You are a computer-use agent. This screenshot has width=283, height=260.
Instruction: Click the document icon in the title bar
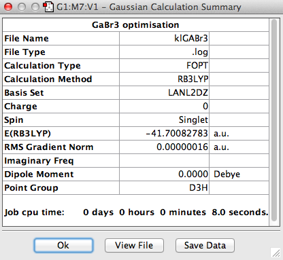[48, 7]
